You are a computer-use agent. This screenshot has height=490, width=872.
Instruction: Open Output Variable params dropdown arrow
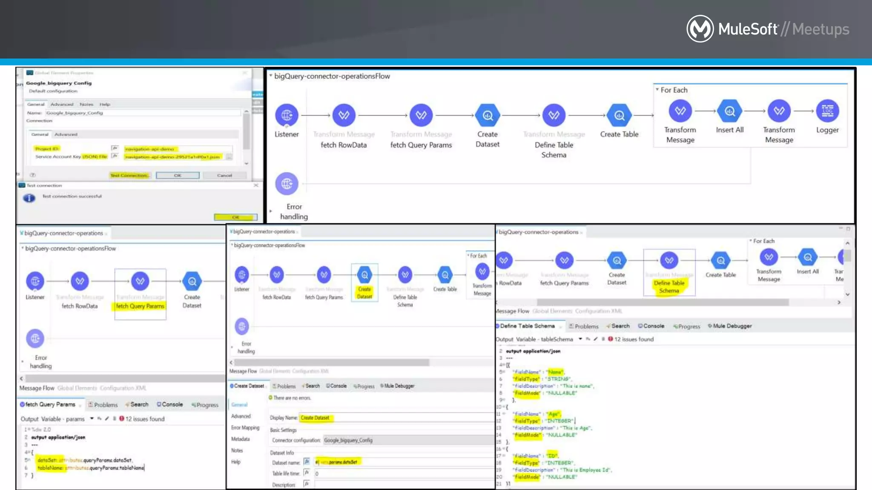[92, 419]
